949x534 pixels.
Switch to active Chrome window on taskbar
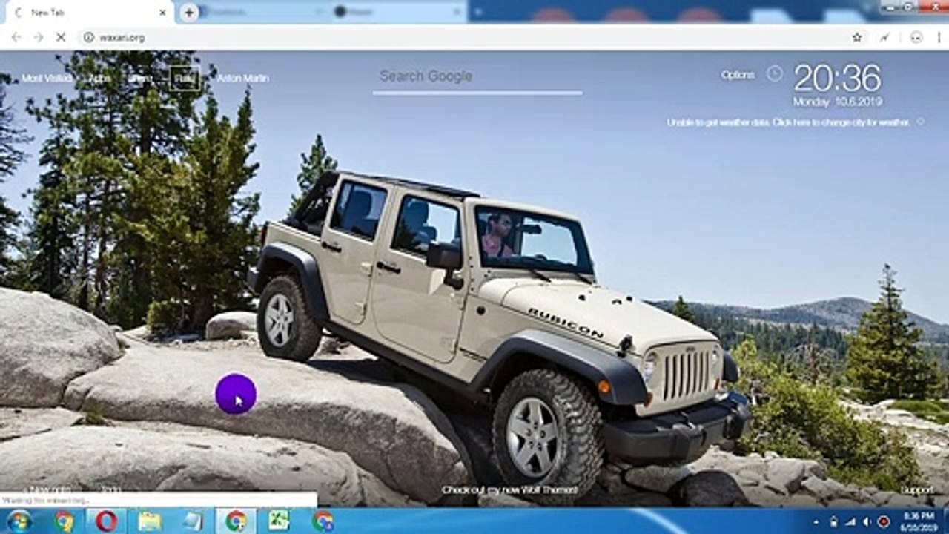[236, 521]
